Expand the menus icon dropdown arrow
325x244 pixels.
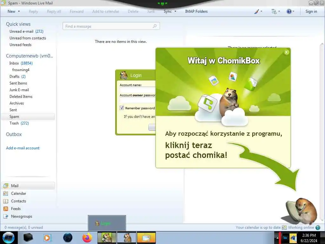pyautogui.click(x=279, y=11)
